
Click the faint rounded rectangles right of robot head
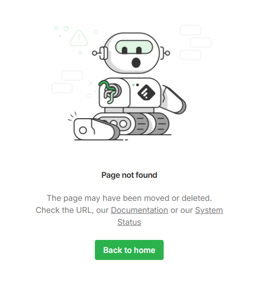point(196,43)
